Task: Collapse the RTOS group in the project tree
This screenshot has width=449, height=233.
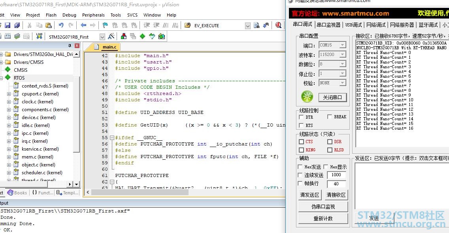Action: (2, 78)
